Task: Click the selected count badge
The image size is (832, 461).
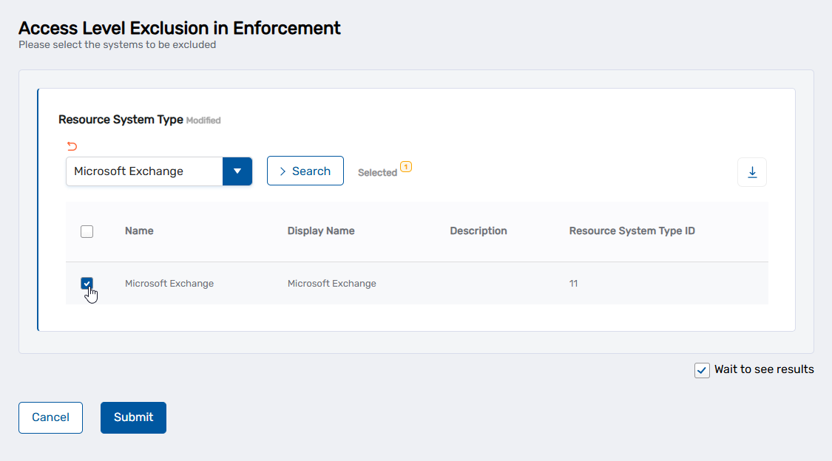Action: click(x=406, y=166)
